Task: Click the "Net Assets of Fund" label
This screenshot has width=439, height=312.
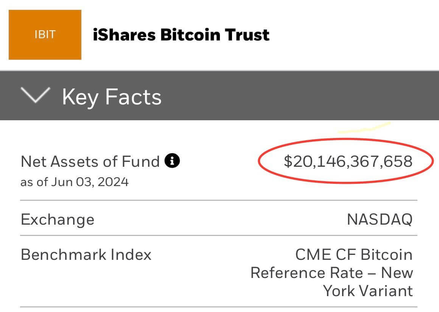Action: 90,162
